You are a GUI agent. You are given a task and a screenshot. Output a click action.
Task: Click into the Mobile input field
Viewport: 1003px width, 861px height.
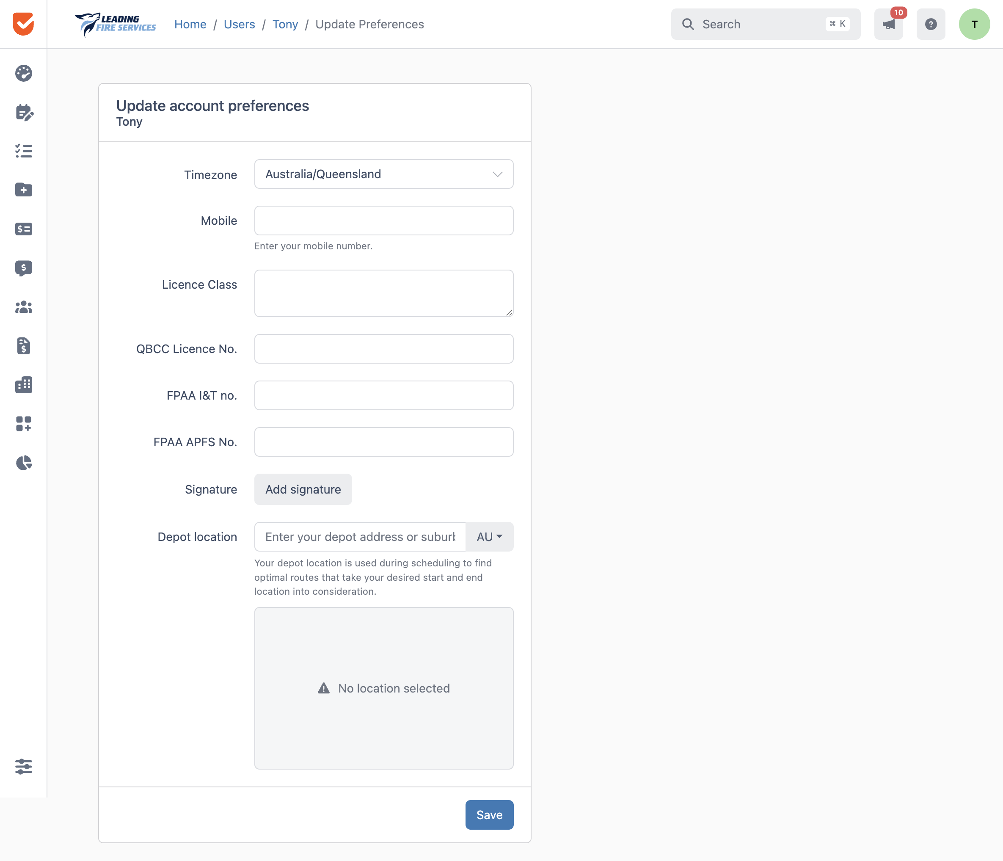pos(383,221)
